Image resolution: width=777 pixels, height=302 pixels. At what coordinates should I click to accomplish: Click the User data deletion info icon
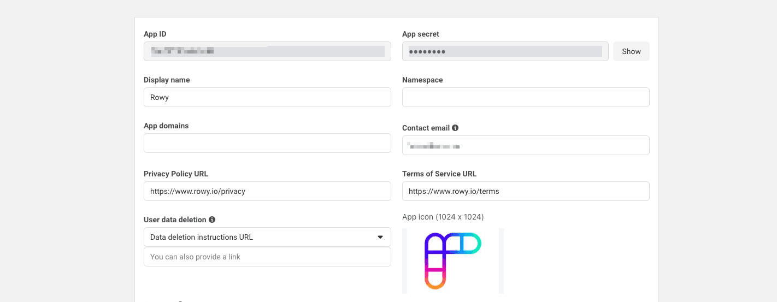tap(212, 220)
